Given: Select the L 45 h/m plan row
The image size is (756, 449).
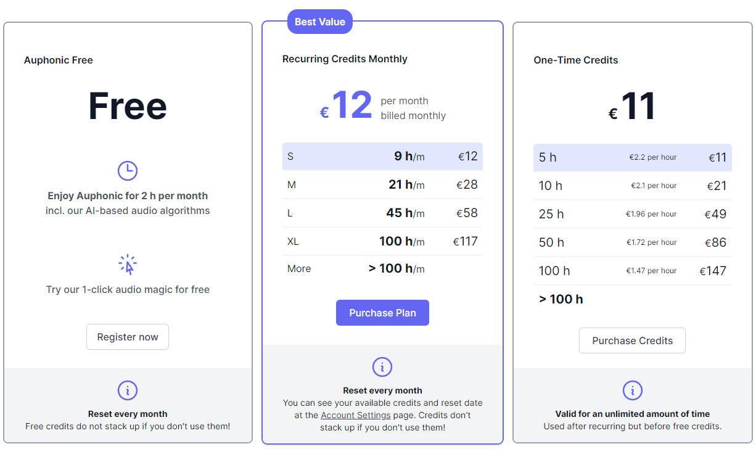Looking at the screenshot, I should pos(382,213).
